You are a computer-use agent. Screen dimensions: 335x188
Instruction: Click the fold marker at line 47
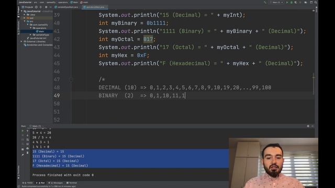click(71, 80)
